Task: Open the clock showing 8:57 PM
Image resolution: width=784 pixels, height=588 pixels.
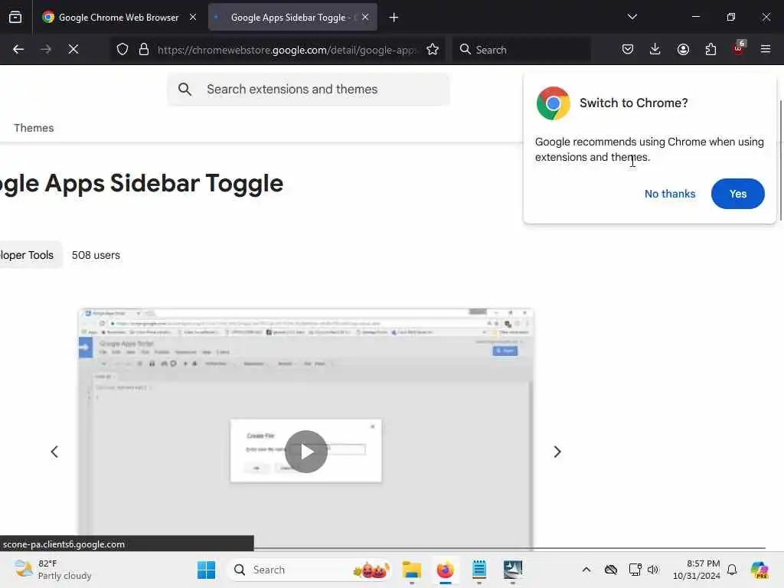Action: click(x=697, y=570)
